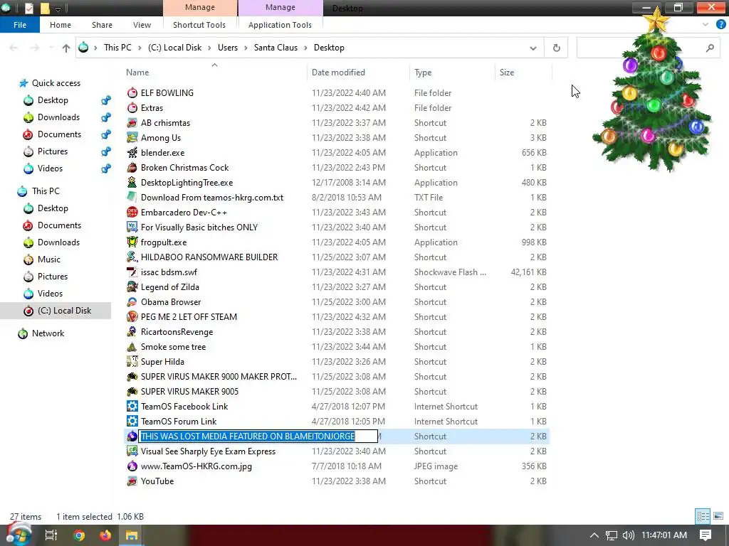
Task: Click the volume speaker tray icon
Action: pos(628,535)
